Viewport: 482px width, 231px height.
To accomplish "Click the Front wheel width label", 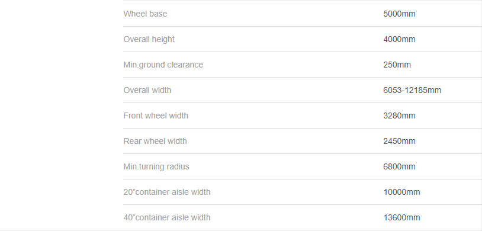I will 156,115.
